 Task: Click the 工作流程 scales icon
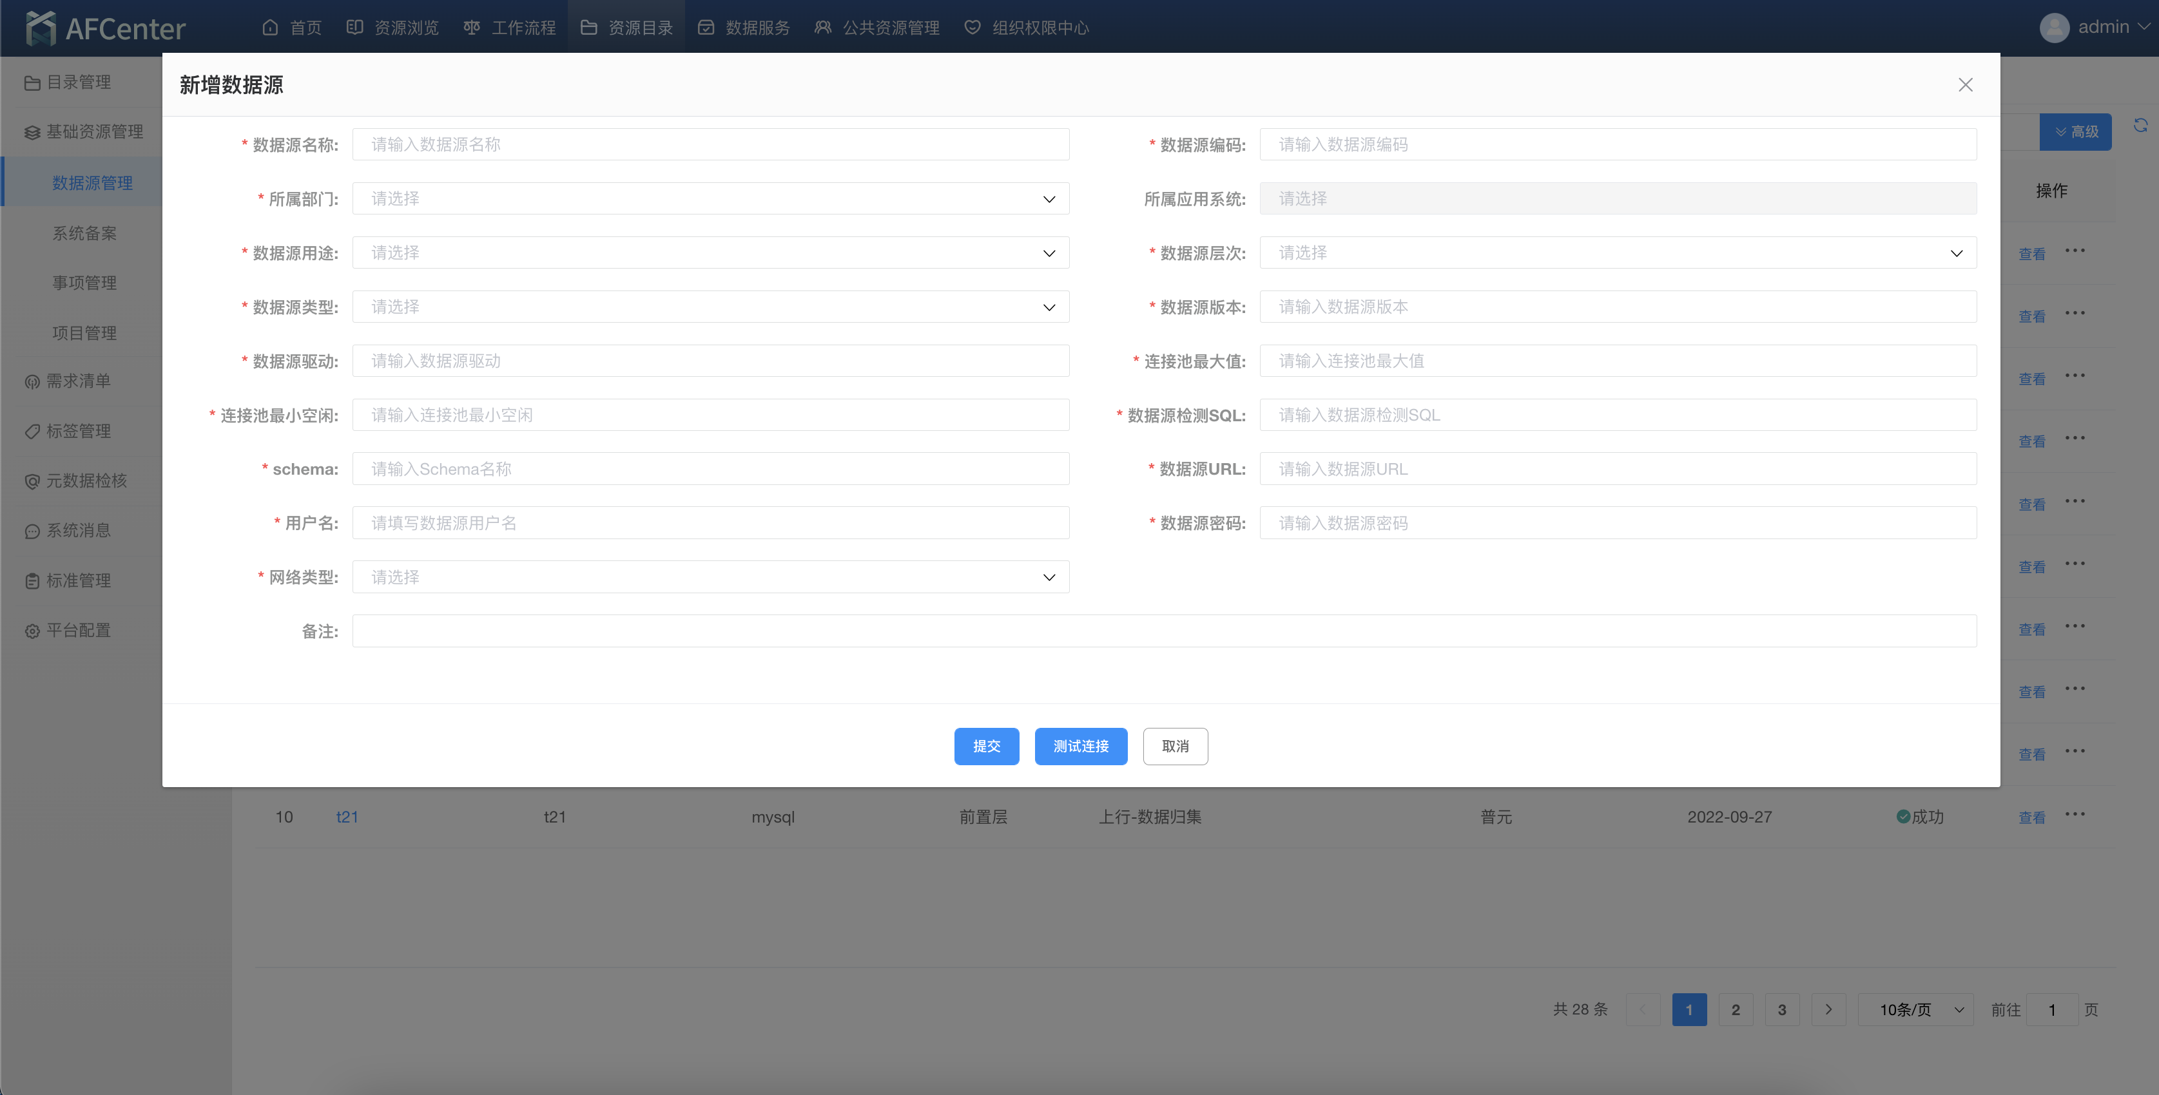(472, 28)
